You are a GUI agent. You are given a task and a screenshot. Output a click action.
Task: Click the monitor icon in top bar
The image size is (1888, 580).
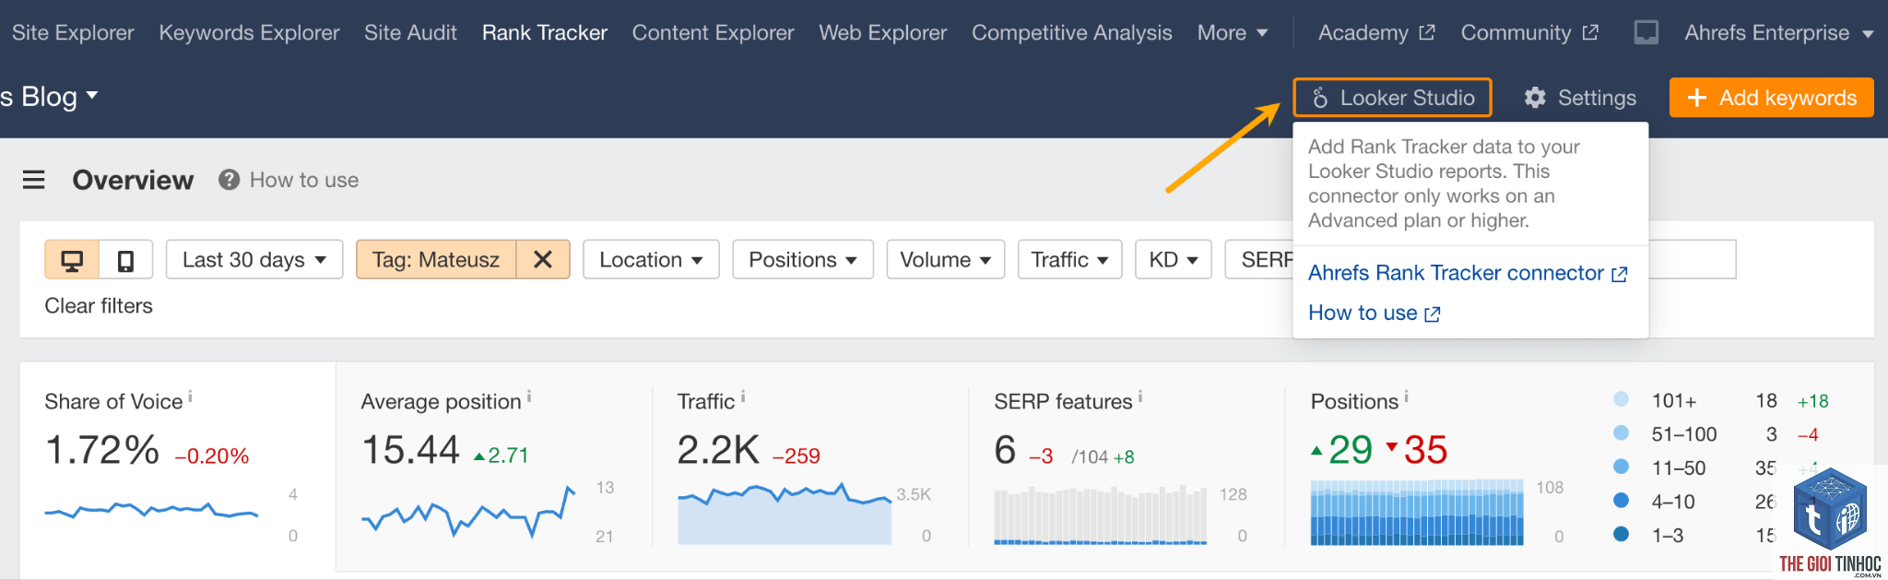pyautogui.click(x=1646, y=32)
